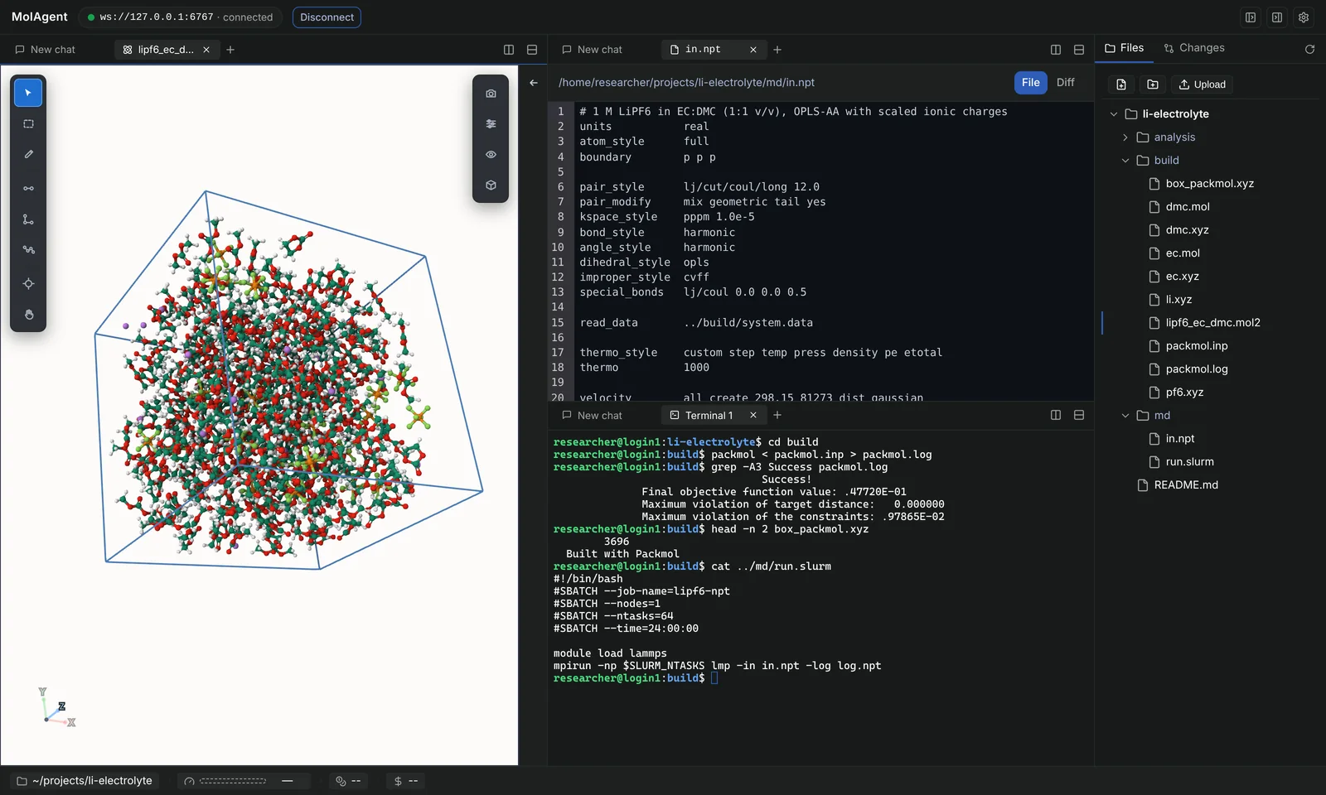Choose the pencil draw tool
Viewport: 1326px width, 795px height.
click(x=28, y=155)
